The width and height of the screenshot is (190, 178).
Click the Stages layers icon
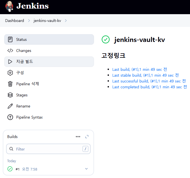(x=10, y=95)
